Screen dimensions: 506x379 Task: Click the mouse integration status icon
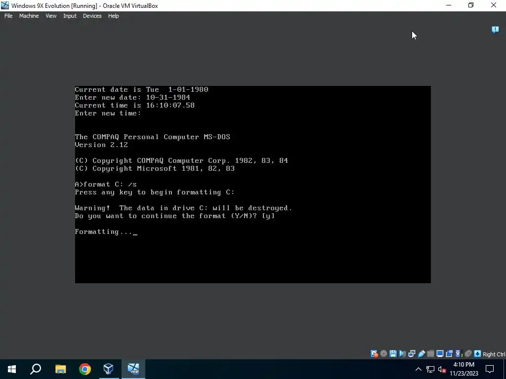coord(468,354)
